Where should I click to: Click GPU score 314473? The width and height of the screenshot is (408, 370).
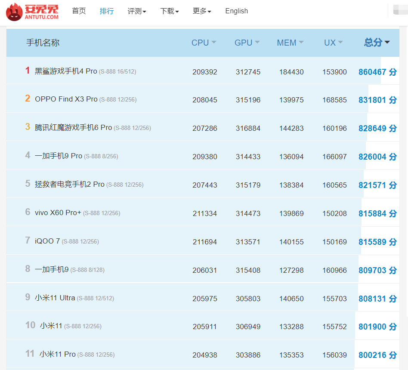pyautogui.click(x=248, y=213)
